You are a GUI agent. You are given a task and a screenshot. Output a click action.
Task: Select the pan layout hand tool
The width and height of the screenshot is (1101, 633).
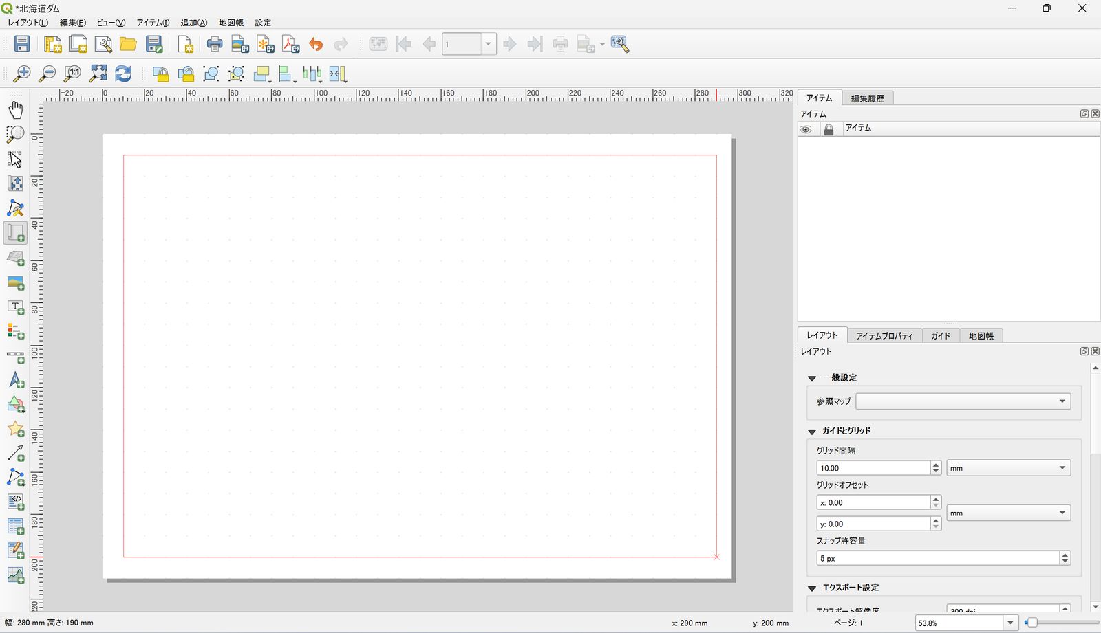point(15,109)
